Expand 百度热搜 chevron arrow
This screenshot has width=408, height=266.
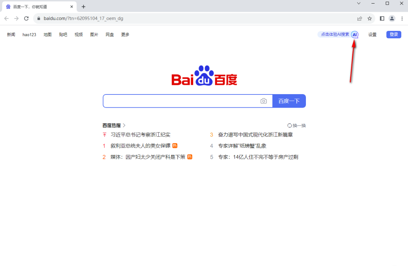tap(124, 125)
